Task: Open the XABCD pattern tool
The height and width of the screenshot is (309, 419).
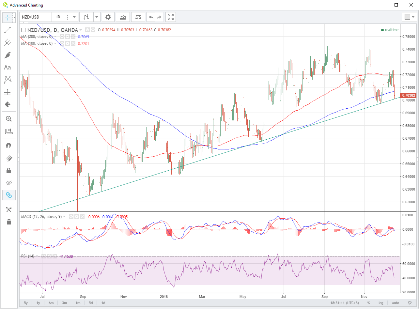Action: click(x=8, y=79)
